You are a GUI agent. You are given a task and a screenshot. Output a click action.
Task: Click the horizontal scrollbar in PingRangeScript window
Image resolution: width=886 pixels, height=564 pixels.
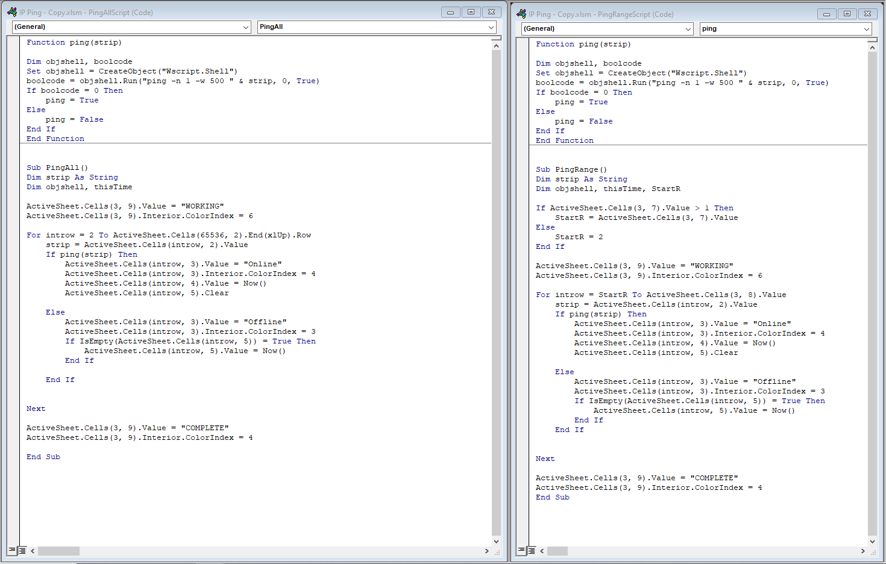click(558, 551)
